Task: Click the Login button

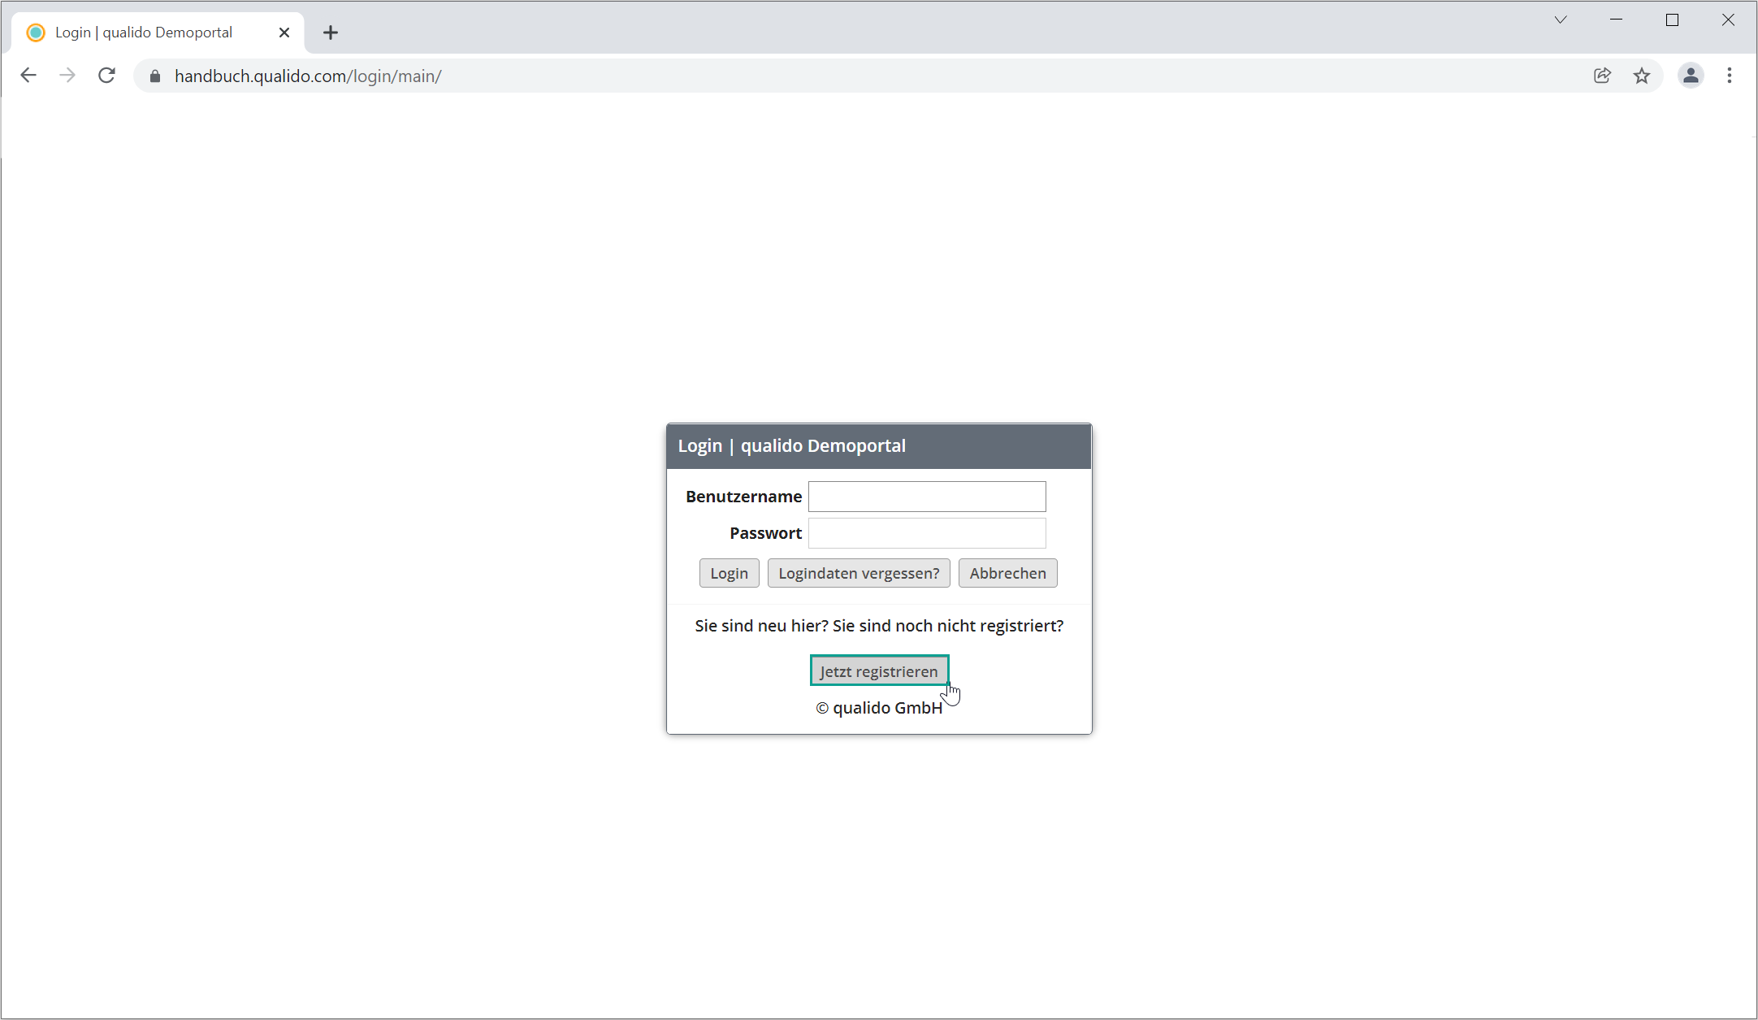Action: [x=729, y=573]
